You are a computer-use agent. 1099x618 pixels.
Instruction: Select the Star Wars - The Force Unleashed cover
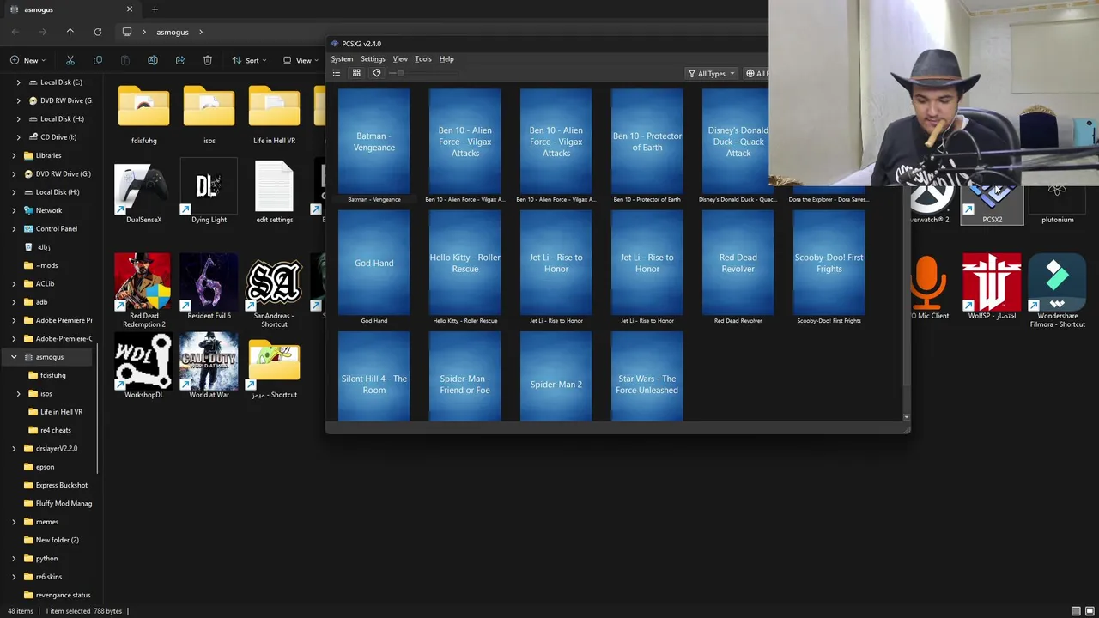[647, 377]
